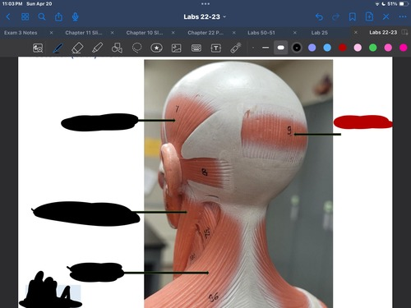Image resolution: width=411 pixels, height=308 pixels.
Task: Start audio recording with microphone icon
Action: [76, 17]
